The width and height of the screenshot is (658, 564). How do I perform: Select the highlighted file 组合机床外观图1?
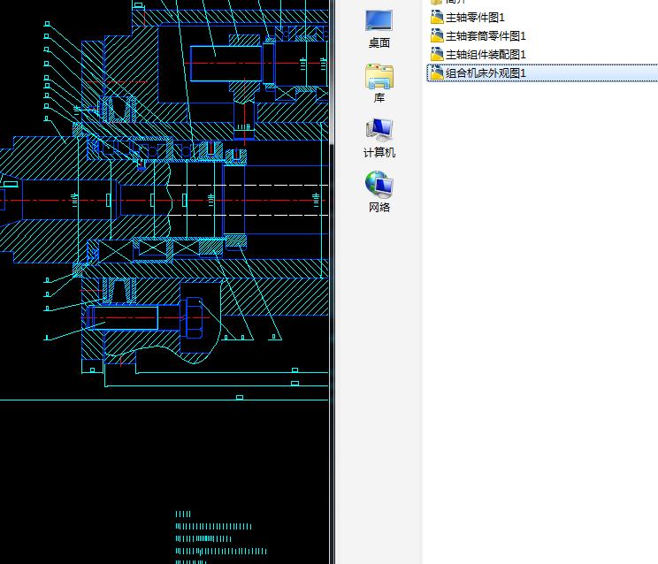[x=542, y=73]
